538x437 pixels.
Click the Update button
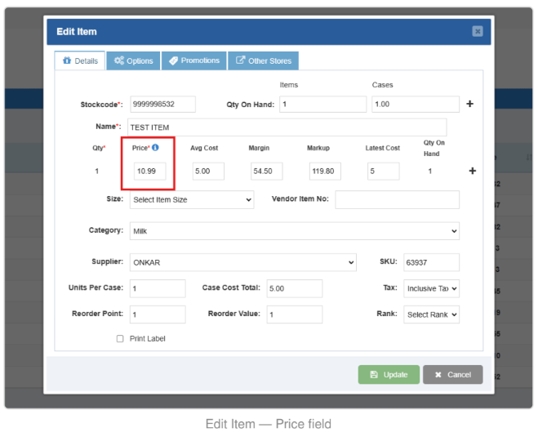(x=389, y=375)
